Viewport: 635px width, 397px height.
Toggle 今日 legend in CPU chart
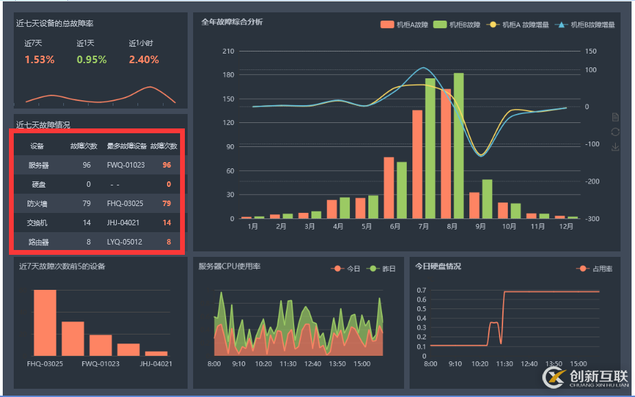346,269
